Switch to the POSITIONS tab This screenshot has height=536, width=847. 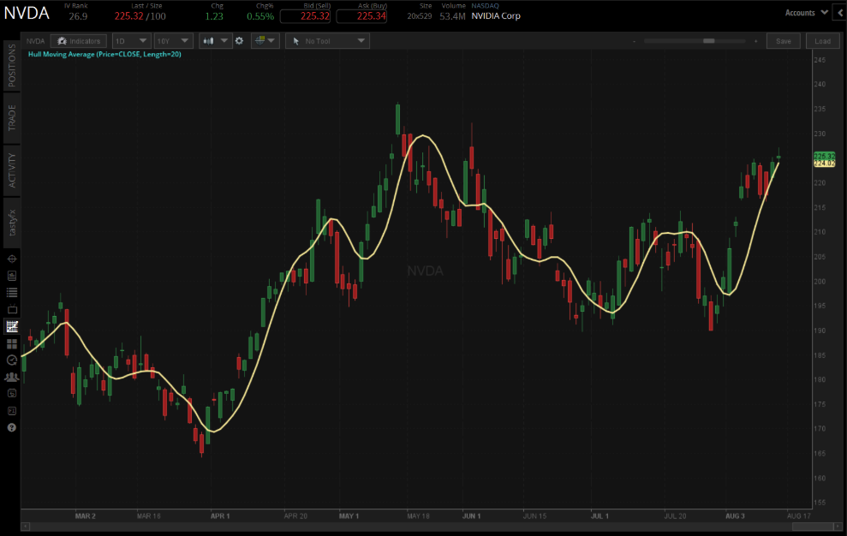(12, 65)
